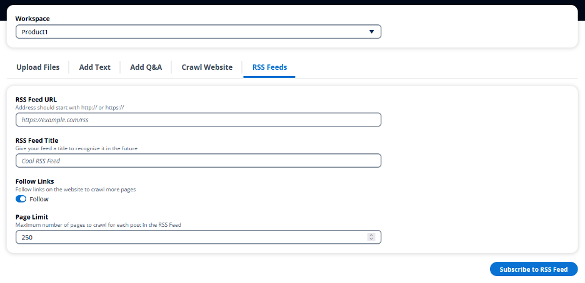The height and width of the screenshot is (283, 585).
Task: Click the Workspace dropdown arrow icon
Action: point(371,32)
